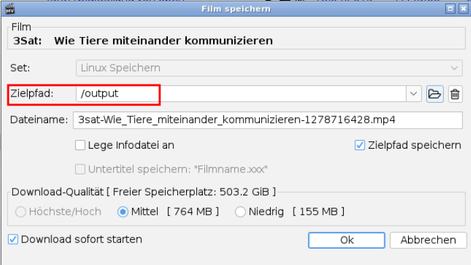Maximize the Film speichern dialog
471x265 pixels.
450,9
